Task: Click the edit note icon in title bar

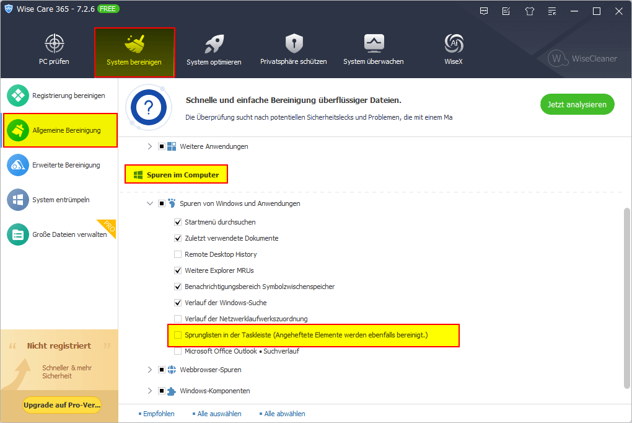Action: point(506,11)
